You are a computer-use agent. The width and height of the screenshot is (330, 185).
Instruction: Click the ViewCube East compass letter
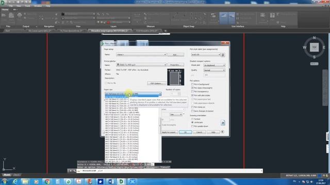[324, 47]
